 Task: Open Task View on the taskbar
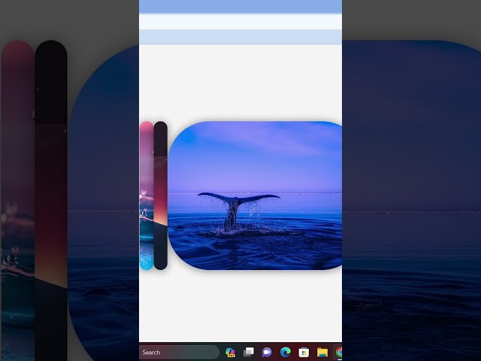pyautogui.click(x=249, y=352)
